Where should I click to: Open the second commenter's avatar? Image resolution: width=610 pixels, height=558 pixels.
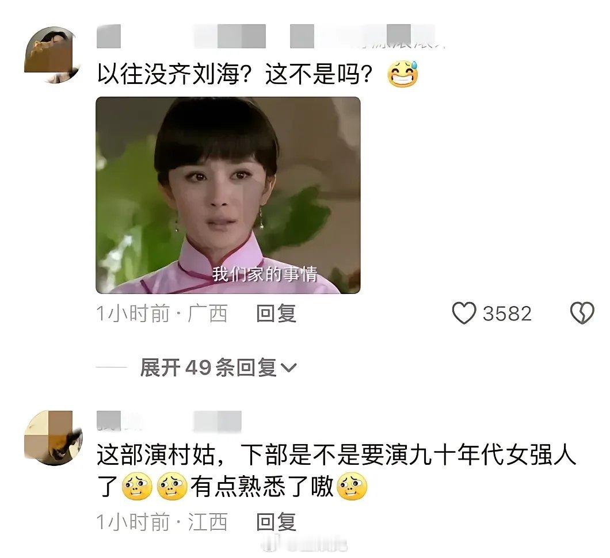(54, 437)
